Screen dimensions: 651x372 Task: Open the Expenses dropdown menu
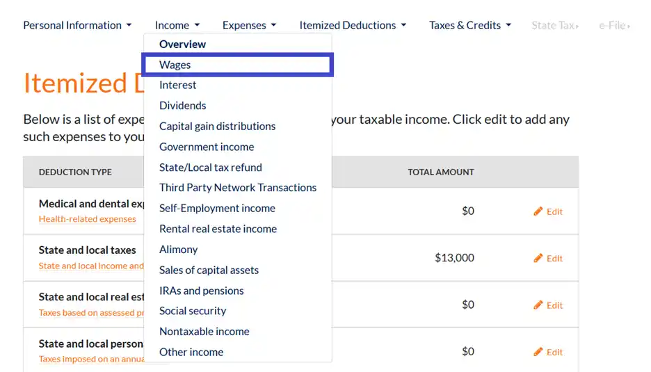pos(249,26)
